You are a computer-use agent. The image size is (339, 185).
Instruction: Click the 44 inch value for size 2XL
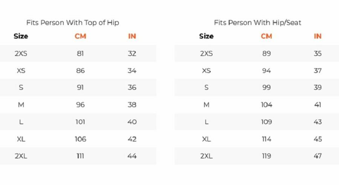tap(132, 156)
